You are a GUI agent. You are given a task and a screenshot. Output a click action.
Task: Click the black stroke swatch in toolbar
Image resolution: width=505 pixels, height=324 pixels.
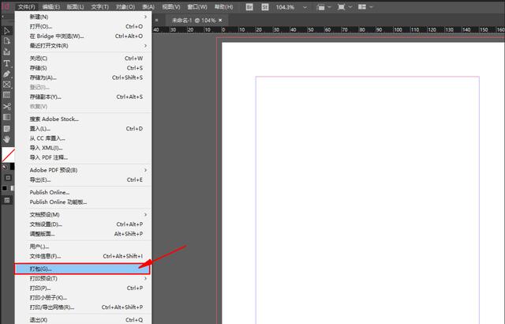(12, 167)
